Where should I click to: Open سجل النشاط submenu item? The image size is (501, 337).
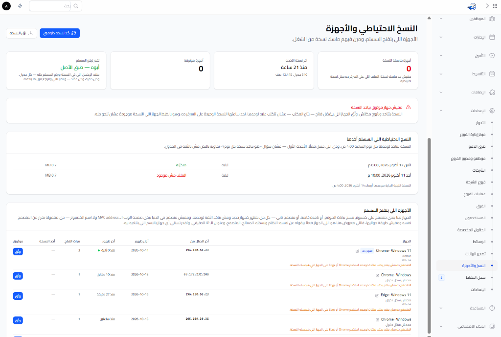point(476,278)
